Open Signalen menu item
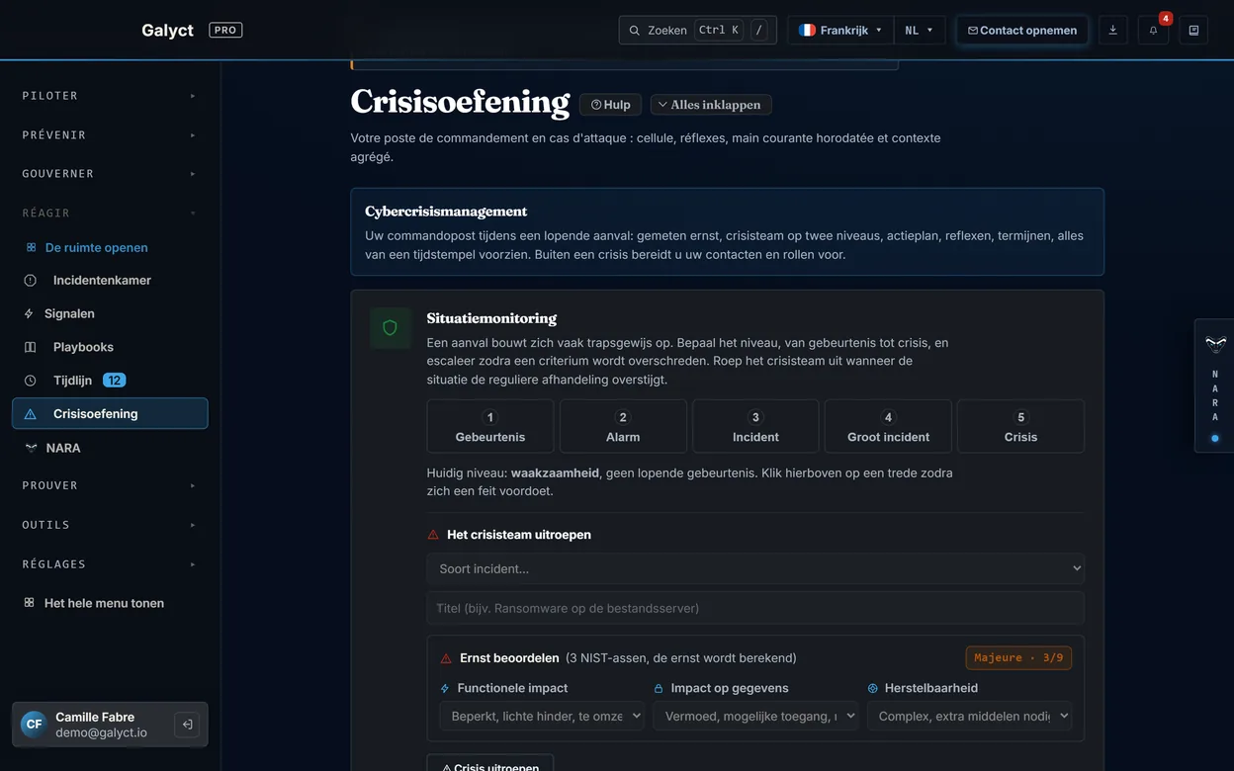This screenshot has height=771, width=1234. click(110, 313)
